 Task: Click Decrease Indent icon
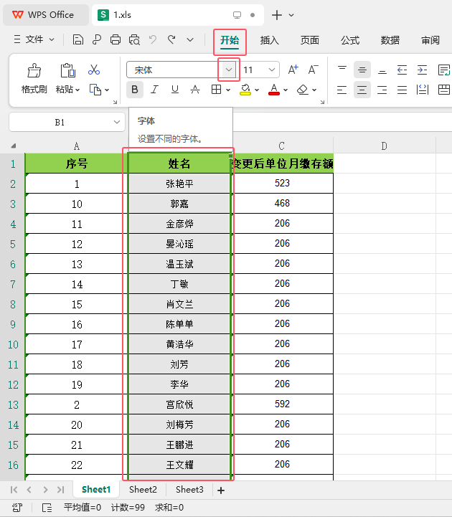point(402,70)
